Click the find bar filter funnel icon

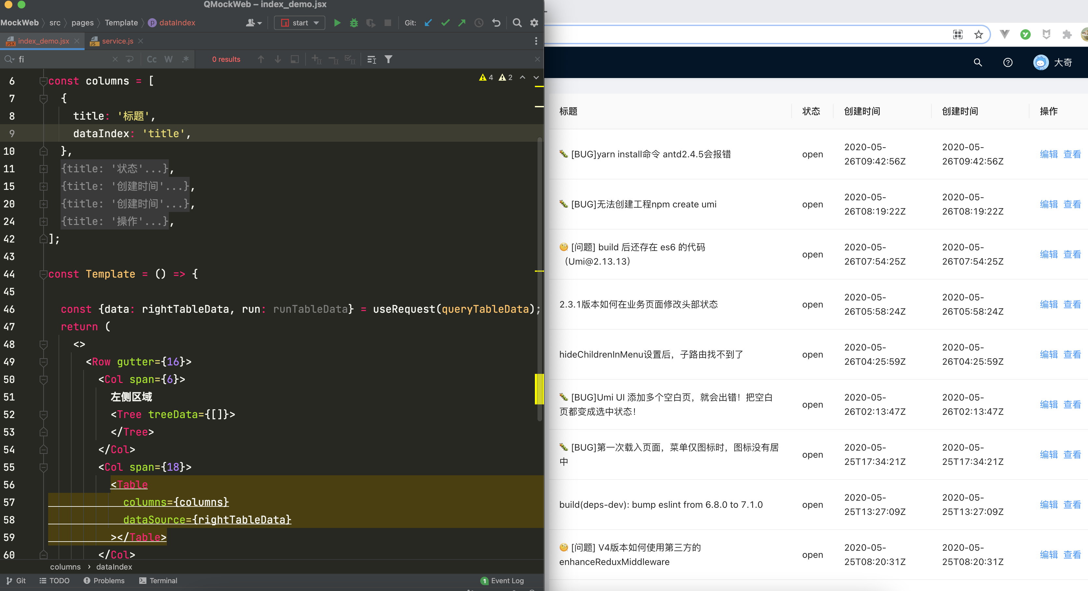coord(388,59)
